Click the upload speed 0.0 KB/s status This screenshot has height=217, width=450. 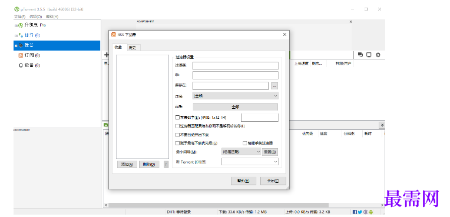[x=307, y=212]
